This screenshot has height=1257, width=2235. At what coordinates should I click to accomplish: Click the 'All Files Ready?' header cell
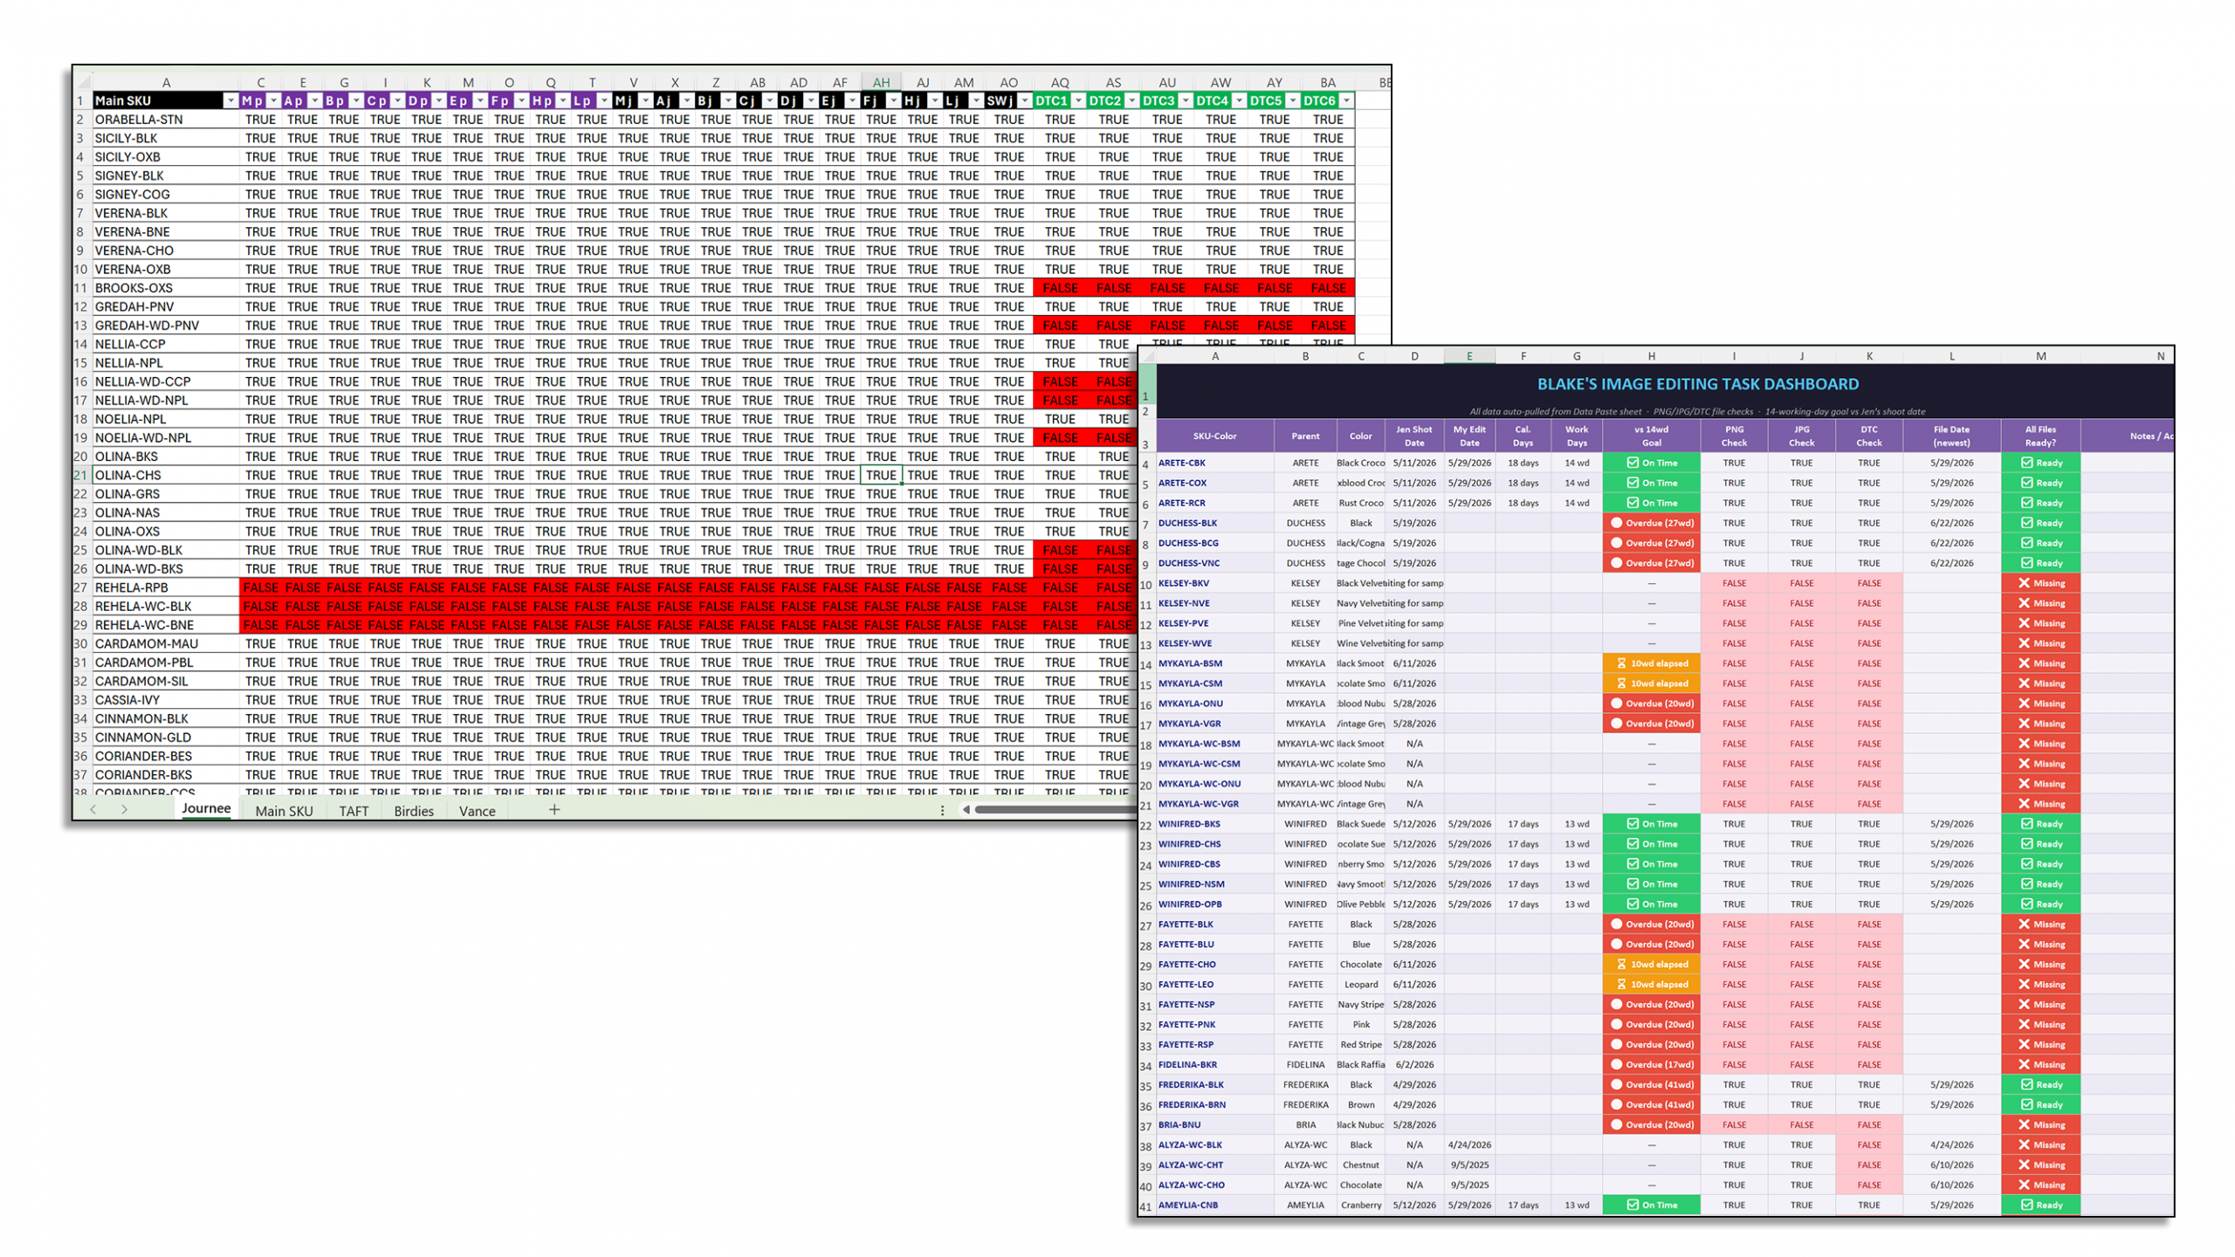pyautogui.click(x=2040, y=436)
